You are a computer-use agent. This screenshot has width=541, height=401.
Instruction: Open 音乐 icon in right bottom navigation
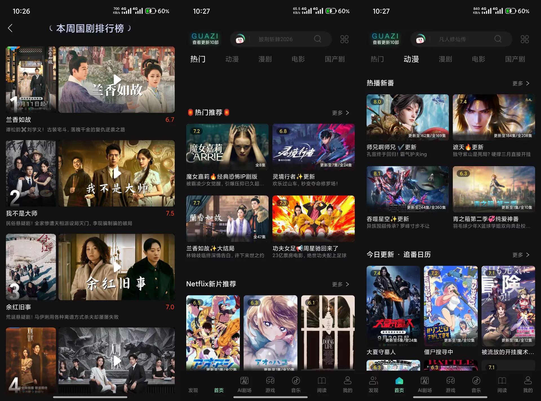coord(476,384)
